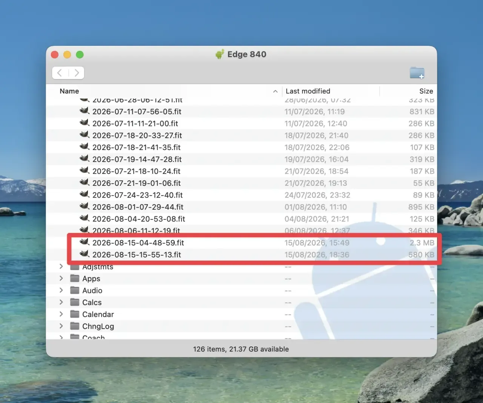Click file icon of 2026-08-15-15-55-13.fit
The width and height of the screenshot is (483, 403).
[85, 254]
